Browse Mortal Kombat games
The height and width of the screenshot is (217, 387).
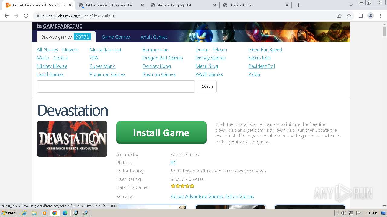point(106,50)
